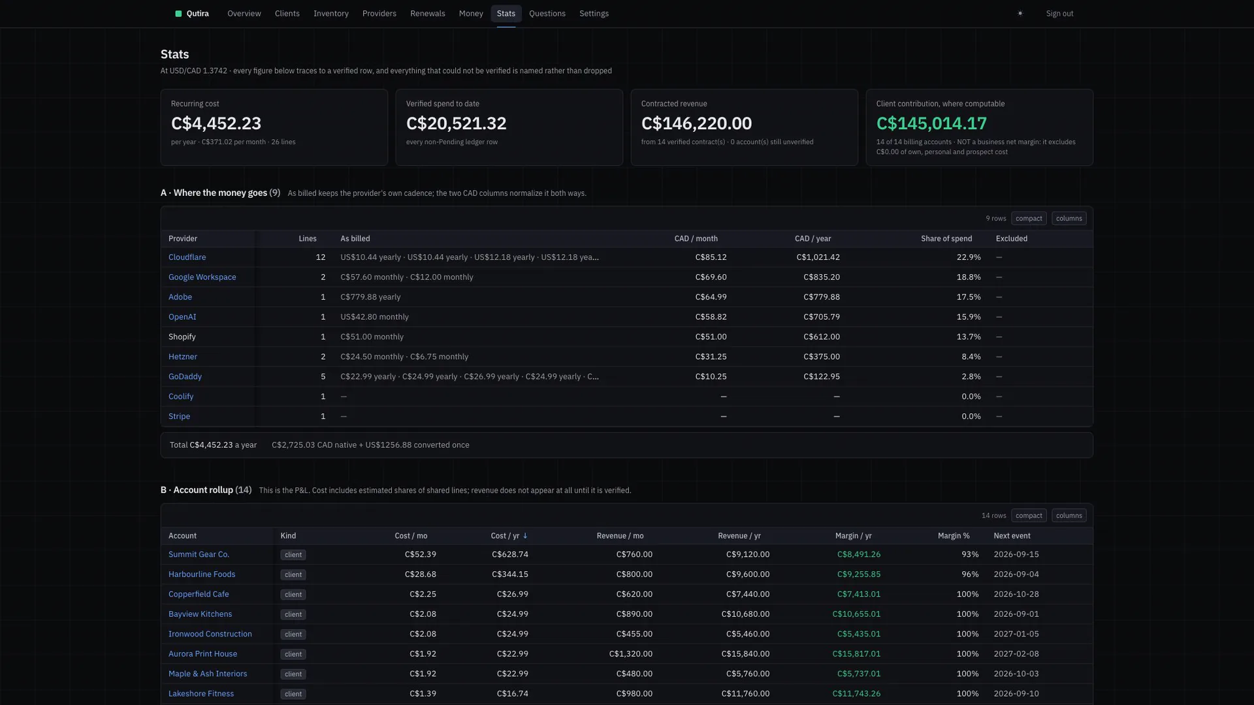The height and width of the screenshot is (705, 1254).
Task: Open the Coolify provider link
Action: 181,397
